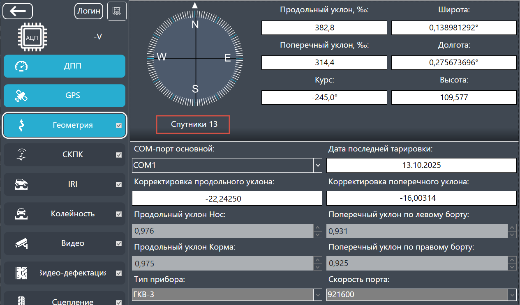Toggle the Видео checkbox

(119, 243)
